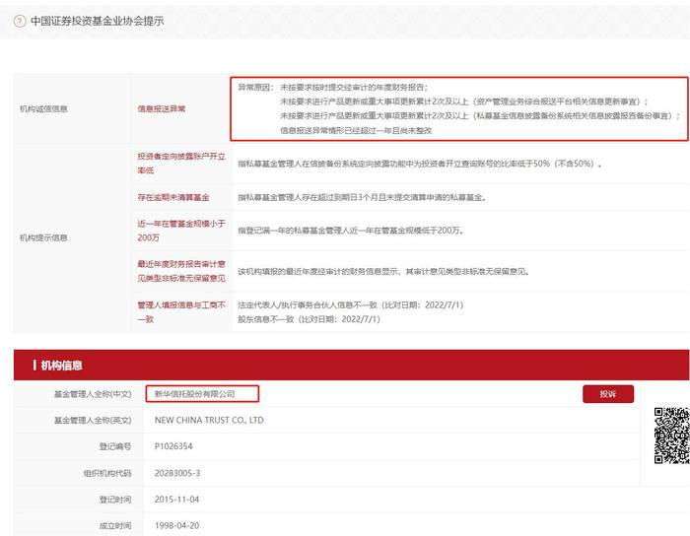Click the description about 规模低于200万
Image resolution: width=690 pixels, height=536 pixels.
[x=351, y=231]
